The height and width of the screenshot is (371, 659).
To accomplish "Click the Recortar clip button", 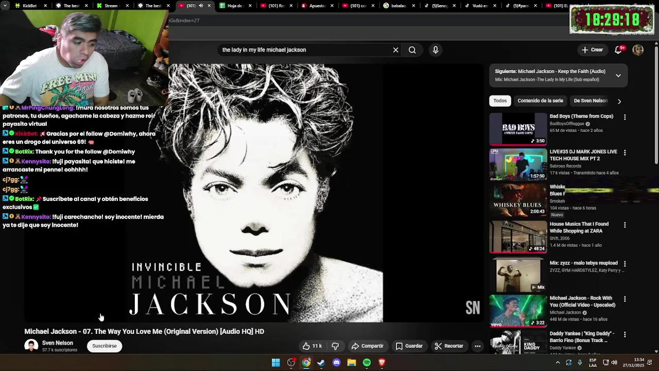I will click(449, 346).
